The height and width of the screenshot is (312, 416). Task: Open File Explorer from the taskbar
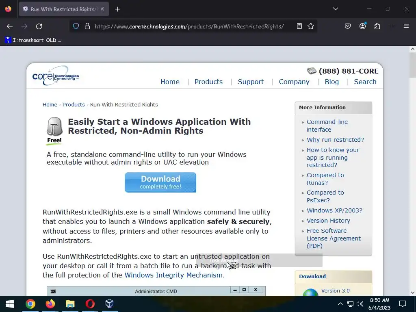[70, 304]
